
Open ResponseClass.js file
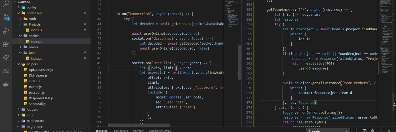[x=41, y=98]
